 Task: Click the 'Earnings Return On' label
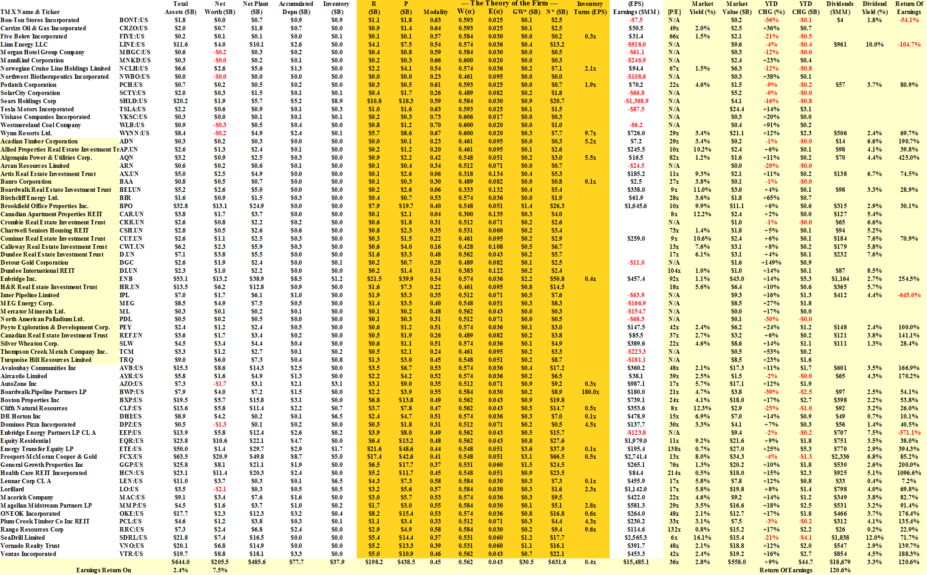point(104,570)
